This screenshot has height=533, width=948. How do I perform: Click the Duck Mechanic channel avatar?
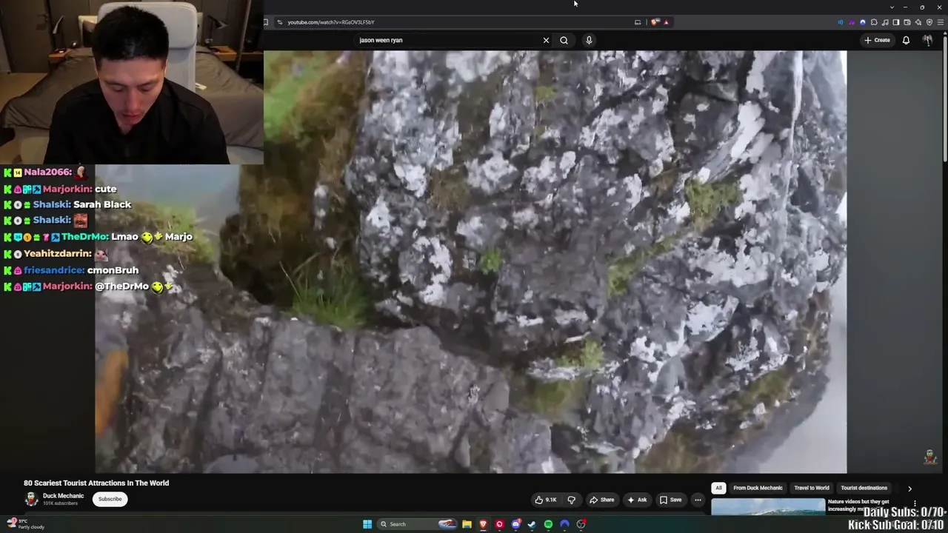pos(31,499)
